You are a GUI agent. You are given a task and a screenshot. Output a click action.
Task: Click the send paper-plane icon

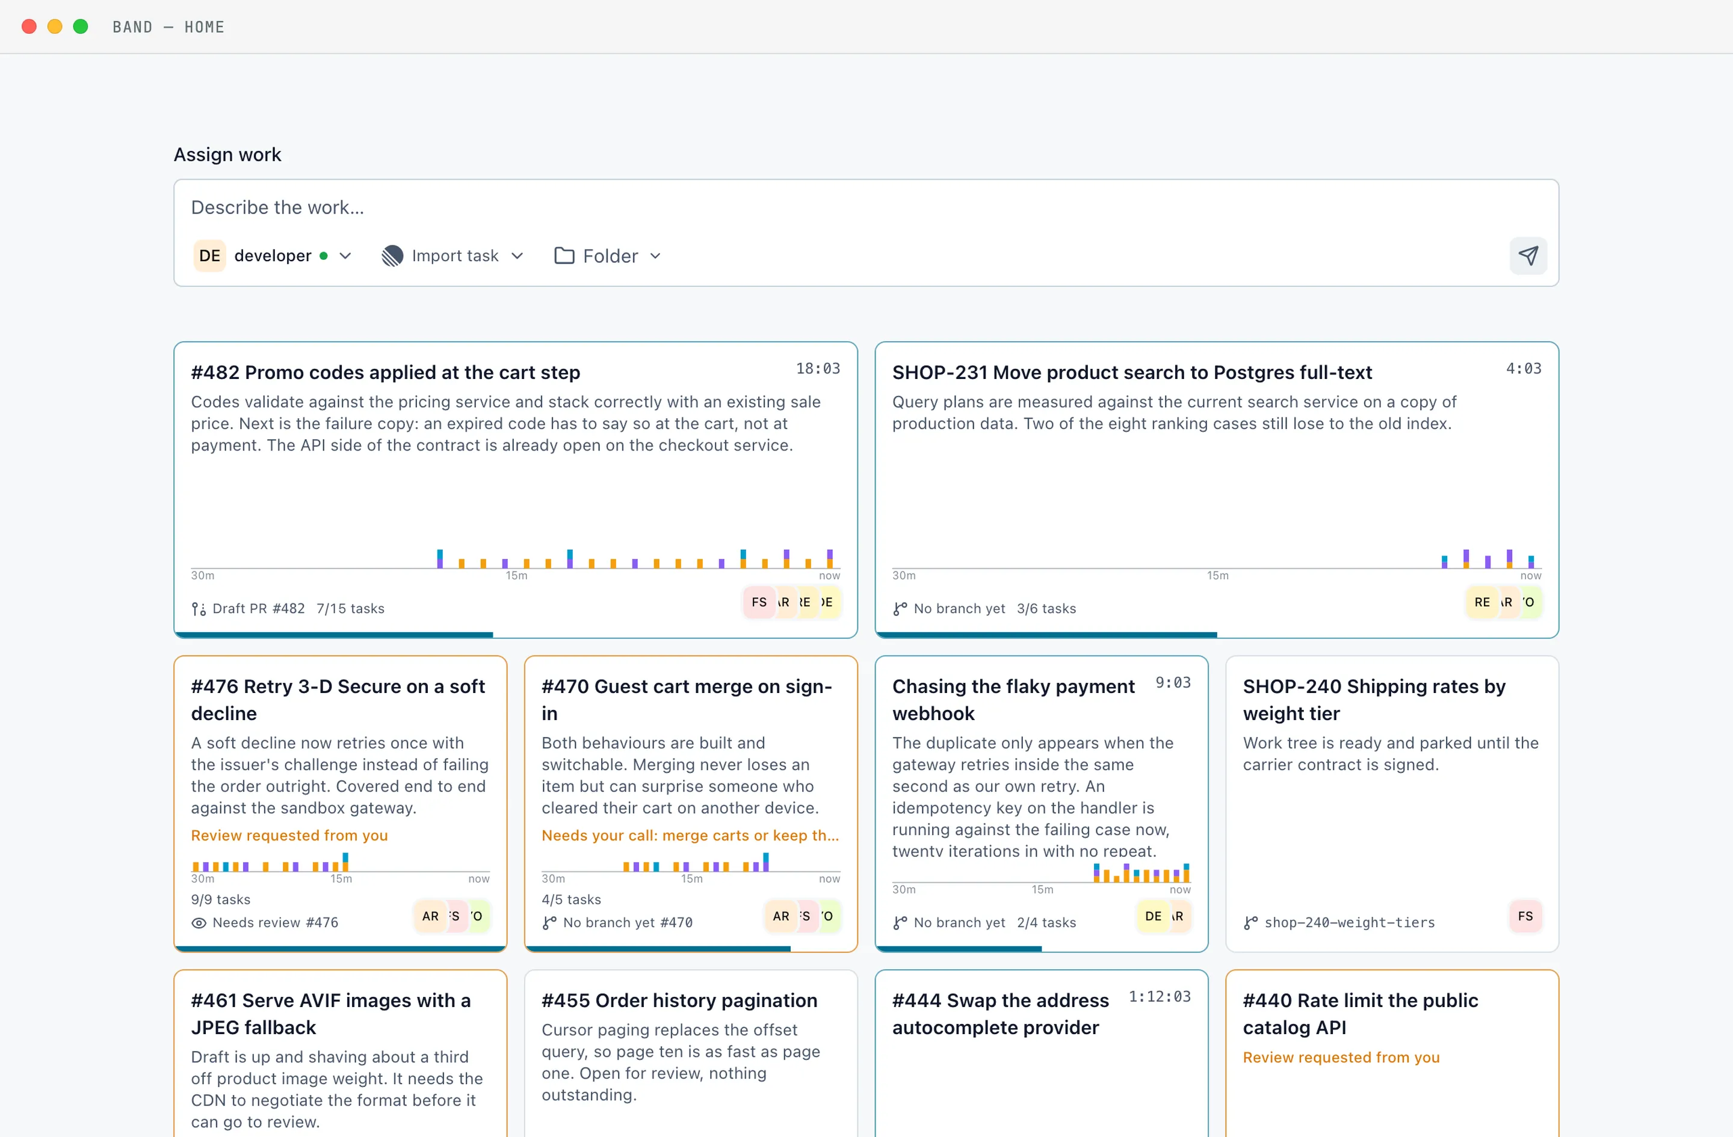click(x=1528, y=256)
